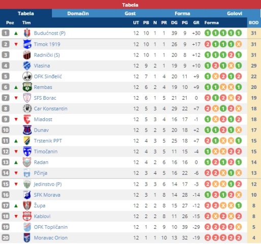Click Timok 1919's red loss form circle
This screenshot has width=261, height=244.
208,44
